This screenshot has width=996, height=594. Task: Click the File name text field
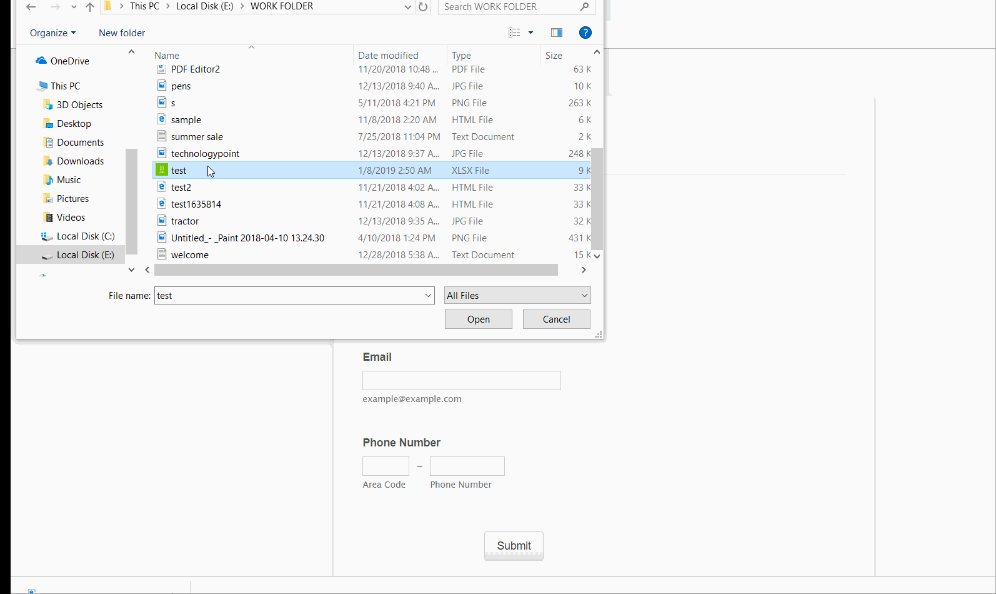tap(289, 295)
